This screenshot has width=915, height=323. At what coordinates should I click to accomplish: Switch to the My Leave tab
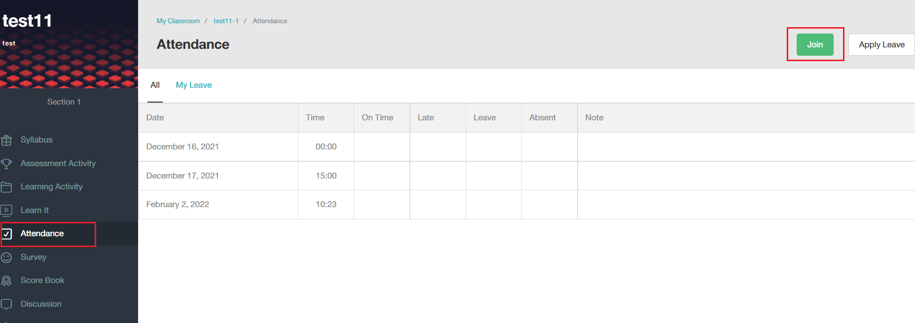pyautogui.click(x=194, y=85)
